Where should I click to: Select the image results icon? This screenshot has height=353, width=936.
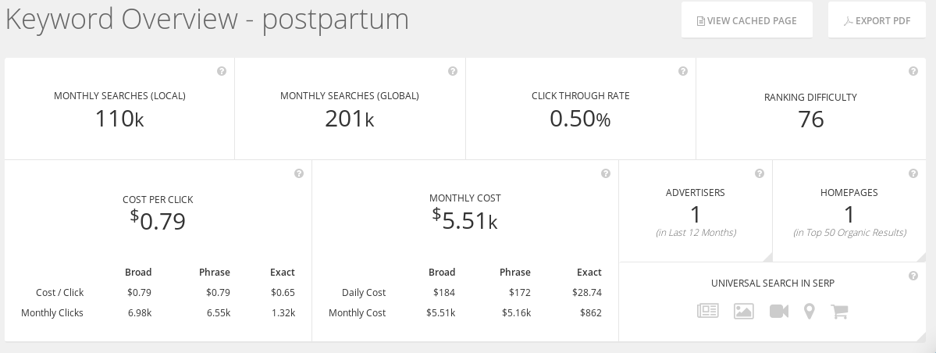coord(744,311)
